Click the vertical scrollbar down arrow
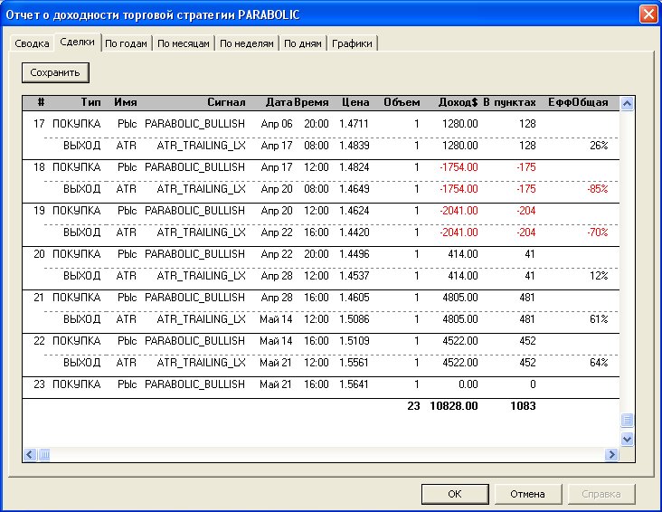The width and height of the screenshot is (662, 512). 628,439
